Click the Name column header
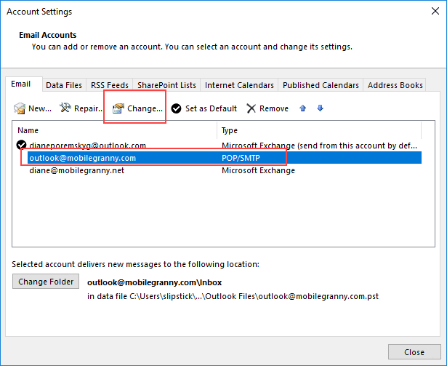The image size is (447, 366). pos(114,130)
